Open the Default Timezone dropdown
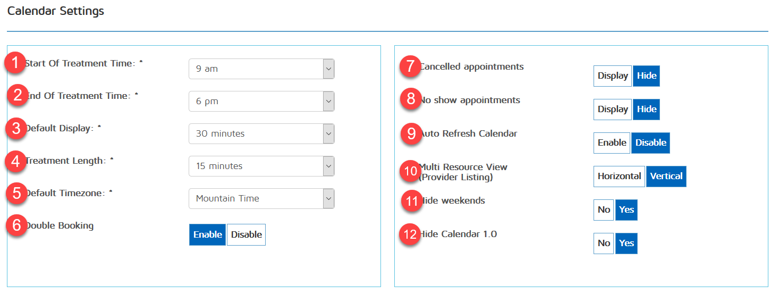Viewport: 779px width, 294px height. [x=261, y=198]
